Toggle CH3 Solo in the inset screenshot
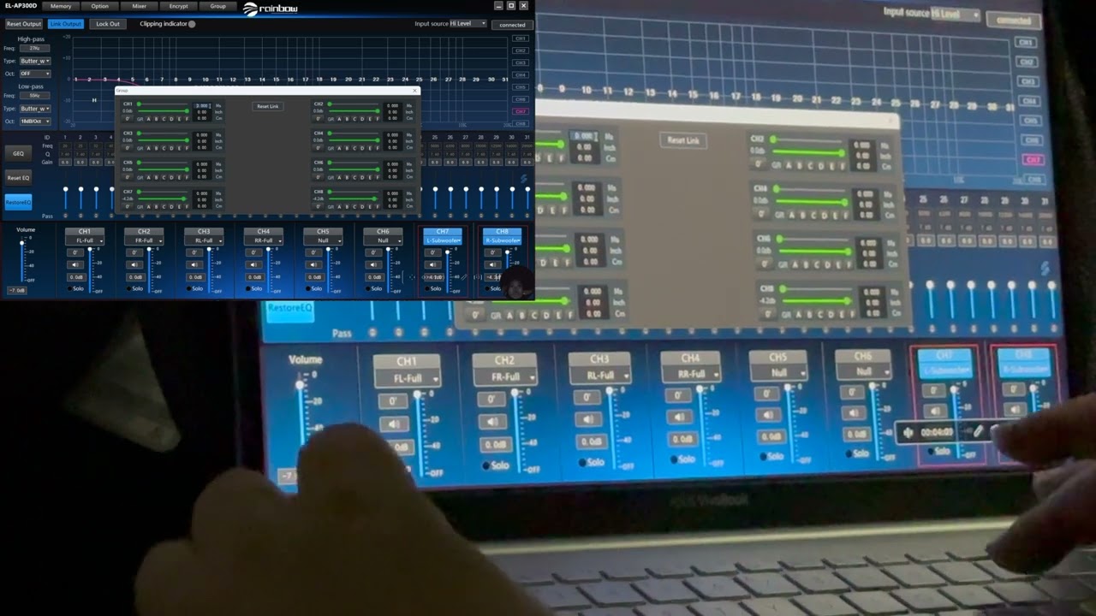Screen dimensions: 1096x616 (x=194, y=288)
